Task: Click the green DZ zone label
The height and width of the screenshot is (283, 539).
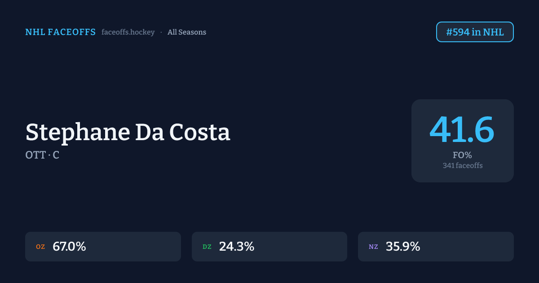Action: (207, 247)
